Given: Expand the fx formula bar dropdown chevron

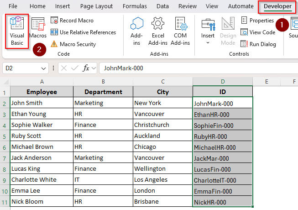Looking at the screenshot, I should (94, 68).
